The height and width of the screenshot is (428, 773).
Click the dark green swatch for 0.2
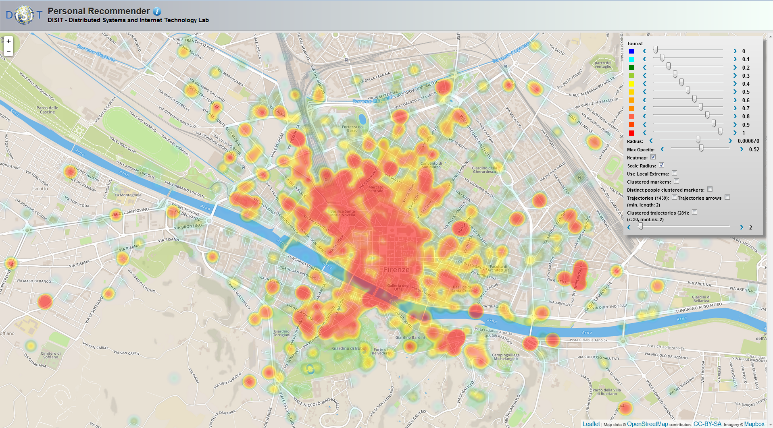coord(631,67)
